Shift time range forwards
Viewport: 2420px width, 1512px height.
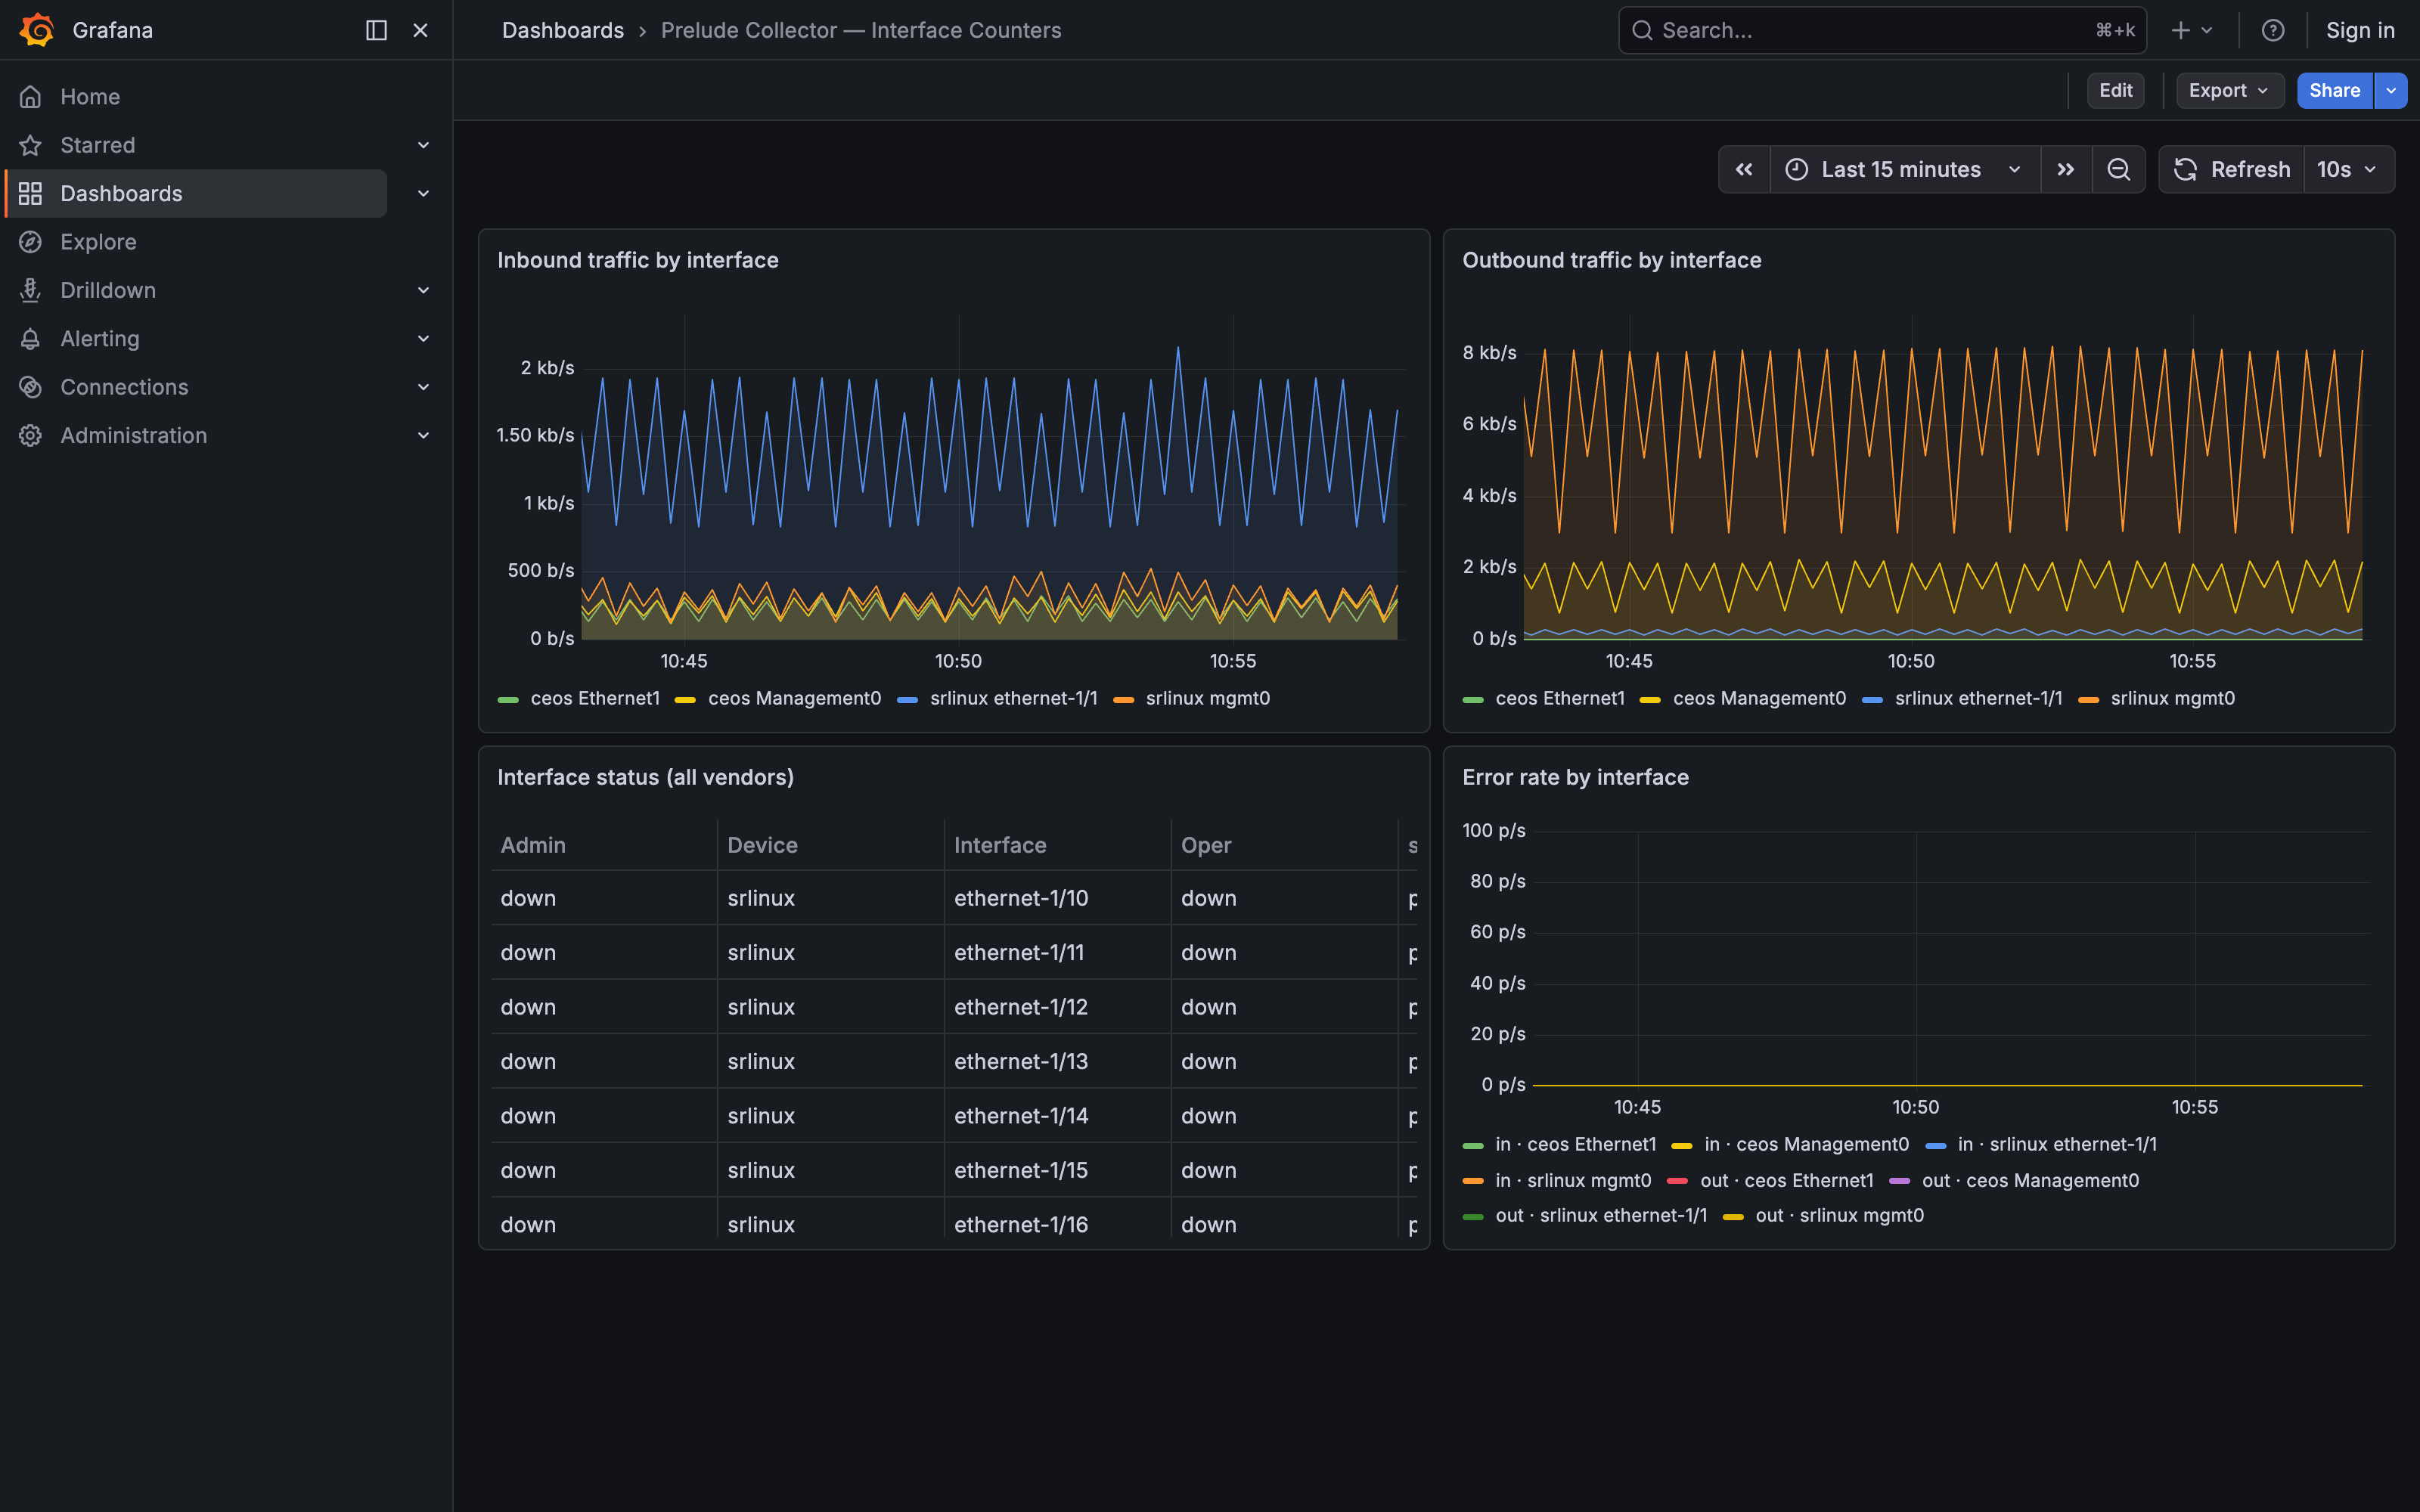pyautogui.click(x=2066, y=169)
